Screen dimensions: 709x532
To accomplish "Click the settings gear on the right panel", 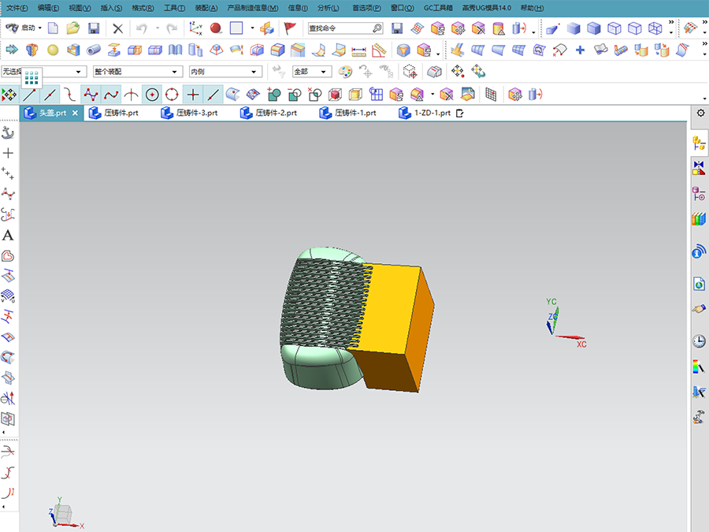I will pyautogui.click(x=700, y=113).
